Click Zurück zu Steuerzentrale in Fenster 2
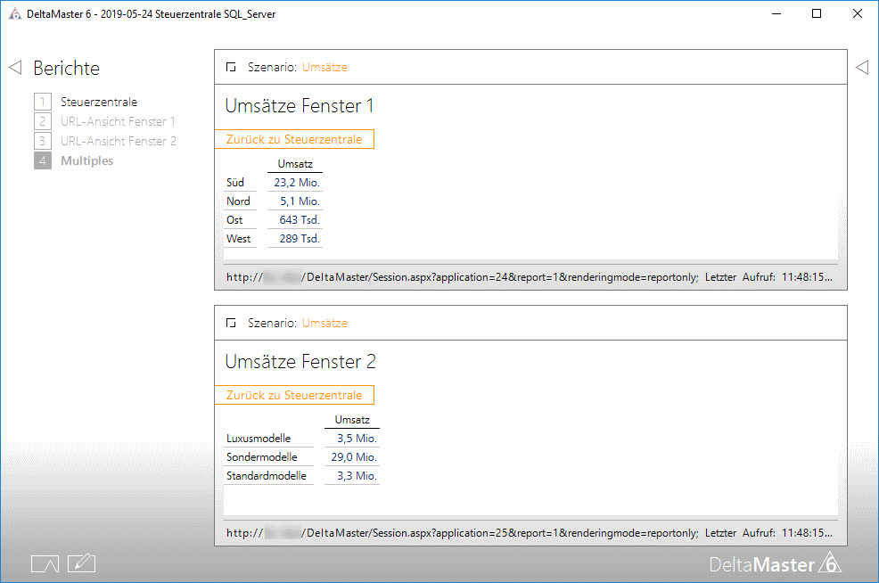The image size is (879, 583). (294, 395)
